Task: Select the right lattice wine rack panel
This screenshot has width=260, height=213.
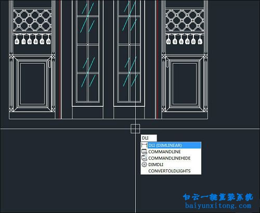Action: (x=185, y=21)
